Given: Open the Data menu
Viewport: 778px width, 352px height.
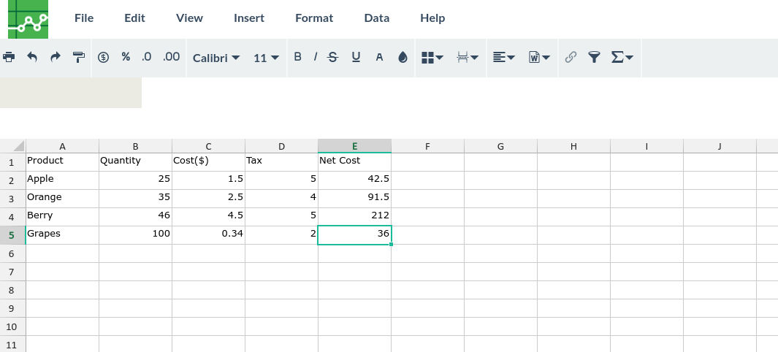Looking at the screenshot, I should click(x=377, y=18).
